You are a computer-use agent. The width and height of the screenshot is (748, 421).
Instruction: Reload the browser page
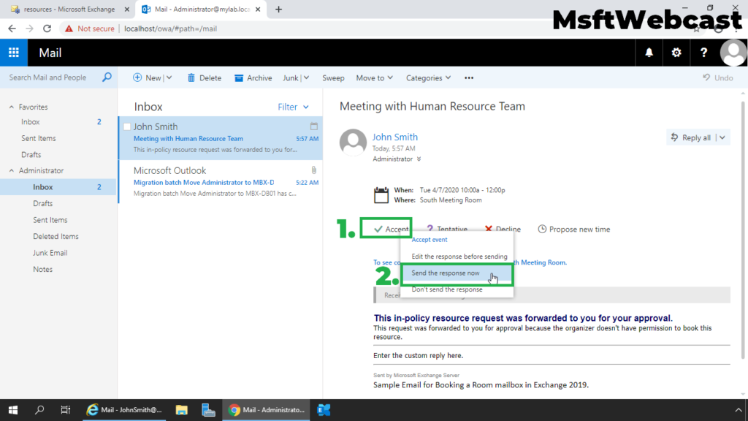click(x=47, y=29)
